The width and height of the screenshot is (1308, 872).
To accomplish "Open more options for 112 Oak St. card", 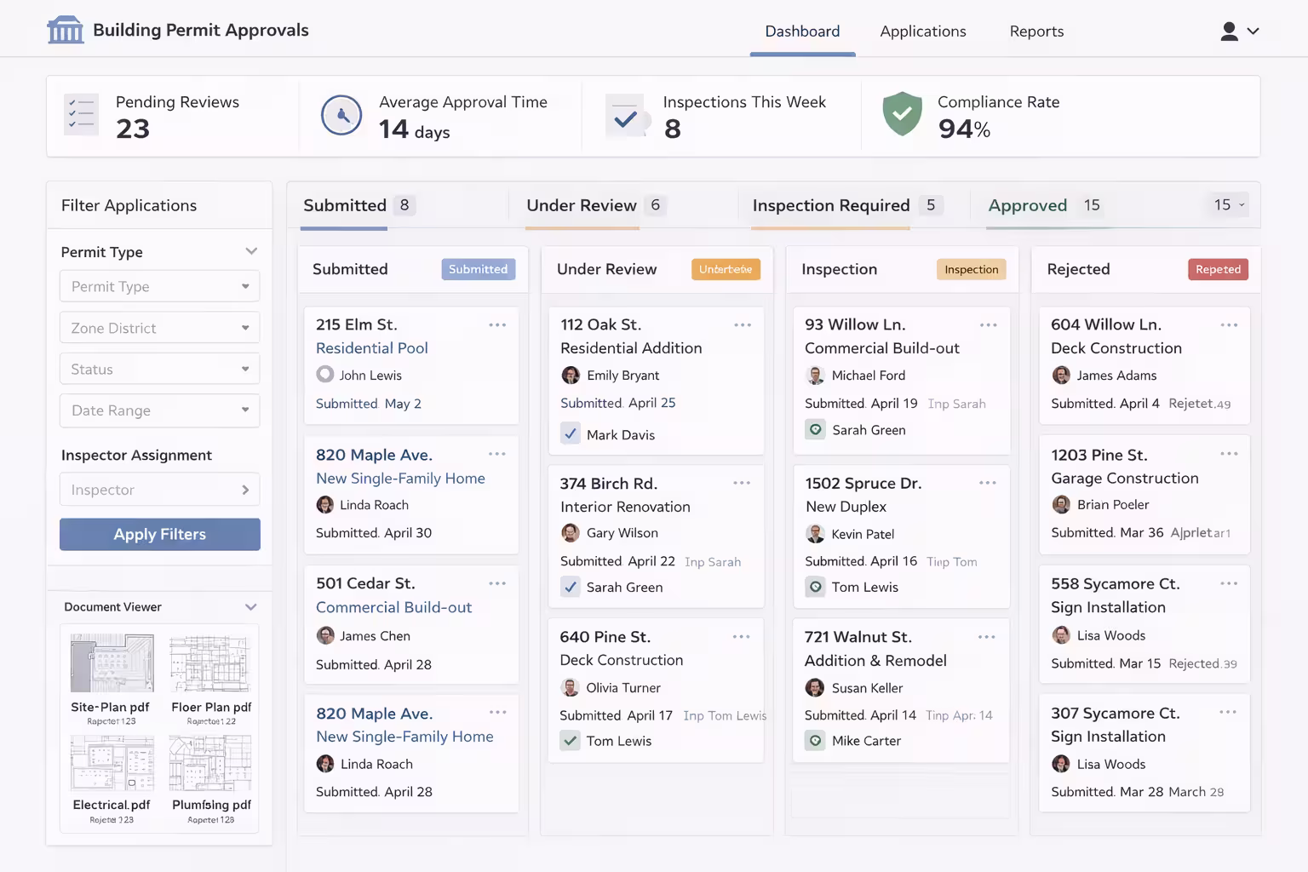I will [743, 324].
